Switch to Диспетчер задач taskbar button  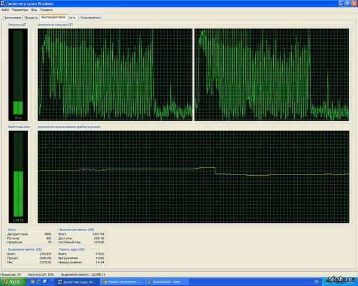76,281
